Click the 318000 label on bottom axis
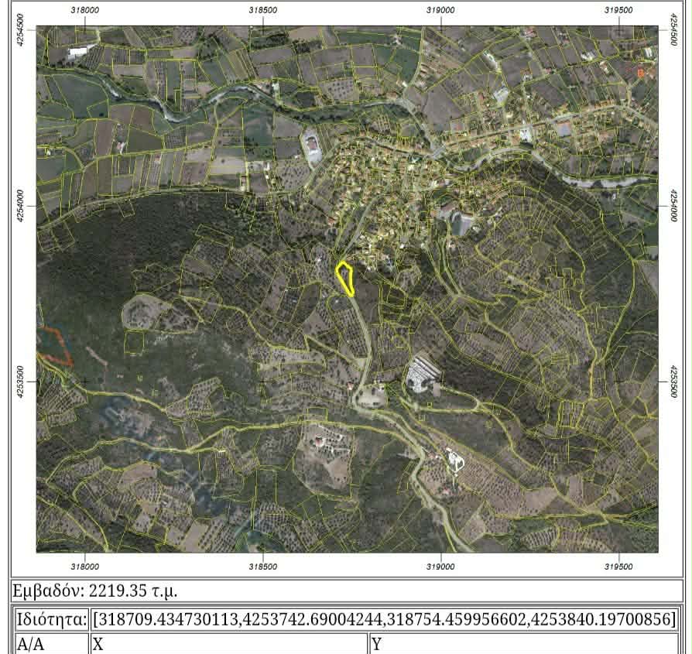Image resolution: width=692 pixels, height=654 pixels. coord(84,567)
